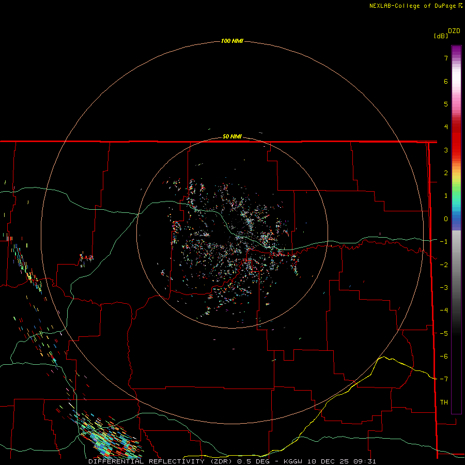Click the 10 DEC 25 date text
This screenshot has width=465, height=465.
(x=329, y=461)
